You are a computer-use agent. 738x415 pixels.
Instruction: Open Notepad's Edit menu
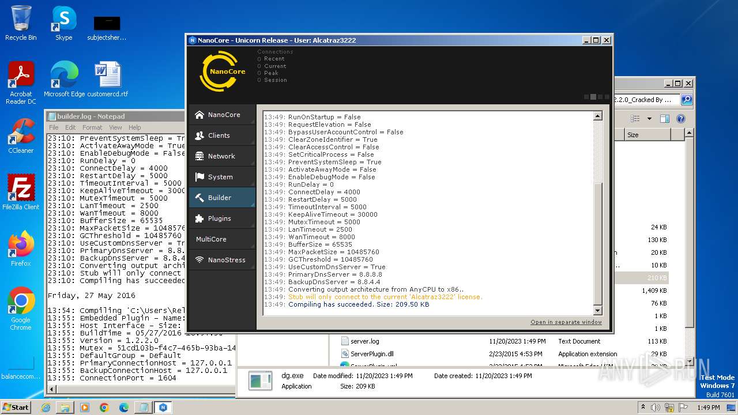click(x=70, y=127)
